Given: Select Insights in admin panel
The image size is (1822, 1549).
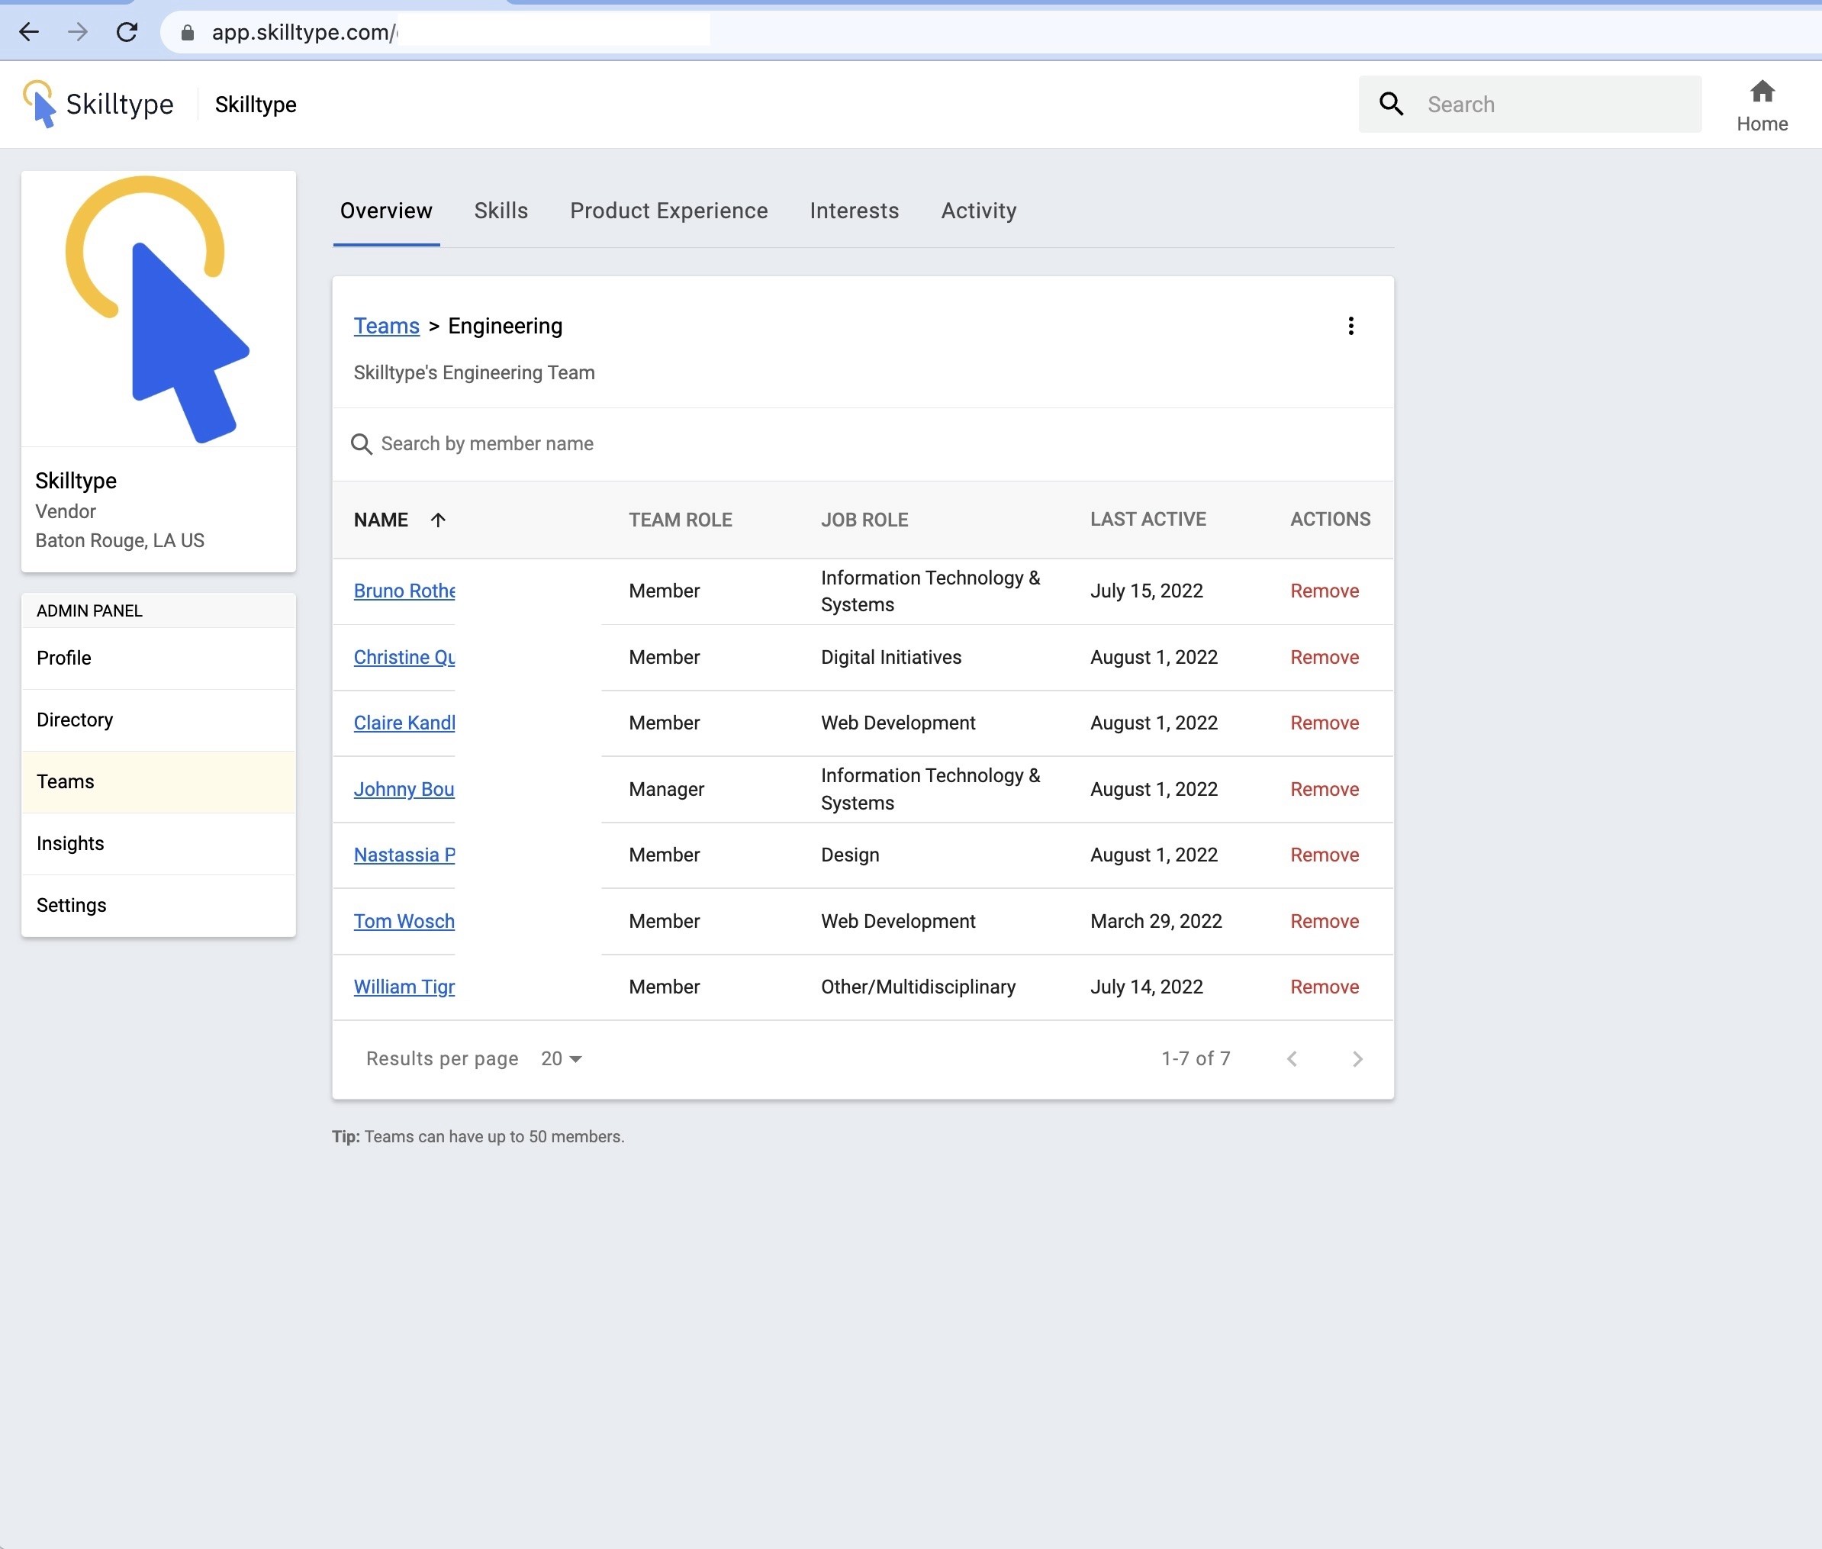Looking at the screenshot, I should [x=70, y=844].
